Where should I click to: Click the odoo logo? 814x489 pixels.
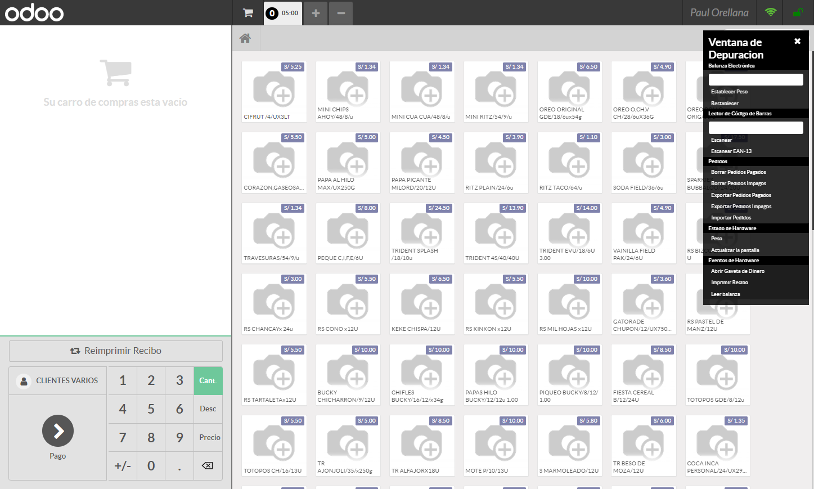pyautogui.click(x=34, y=12)
